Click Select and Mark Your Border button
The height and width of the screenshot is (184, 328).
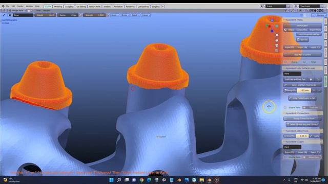[x=302, y=85]
